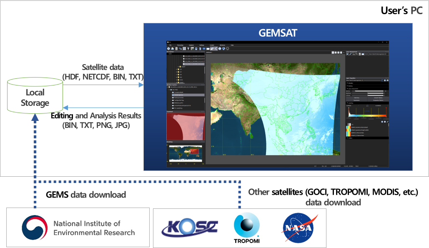Click the share-nodes toolbar icon
Viewport: 429px width, 248px height.
click(x=216, y=49)
